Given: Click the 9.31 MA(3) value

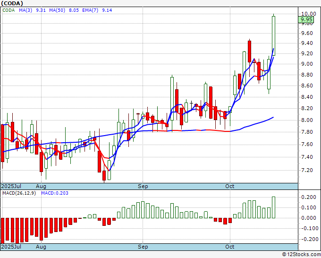Looking at the screenshot, I should (41, 10).
